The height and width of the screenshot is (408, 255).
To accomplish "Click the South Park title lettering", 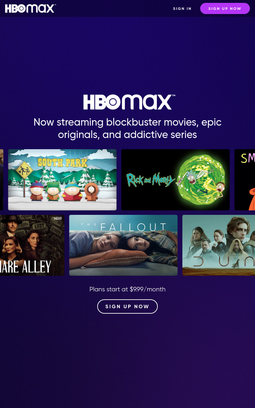I will (x=62, y=163).
